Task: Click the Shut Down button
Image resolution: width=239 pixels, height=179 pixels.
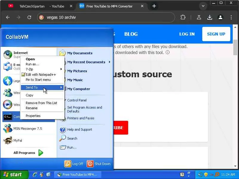Action: tap(99, 164)
